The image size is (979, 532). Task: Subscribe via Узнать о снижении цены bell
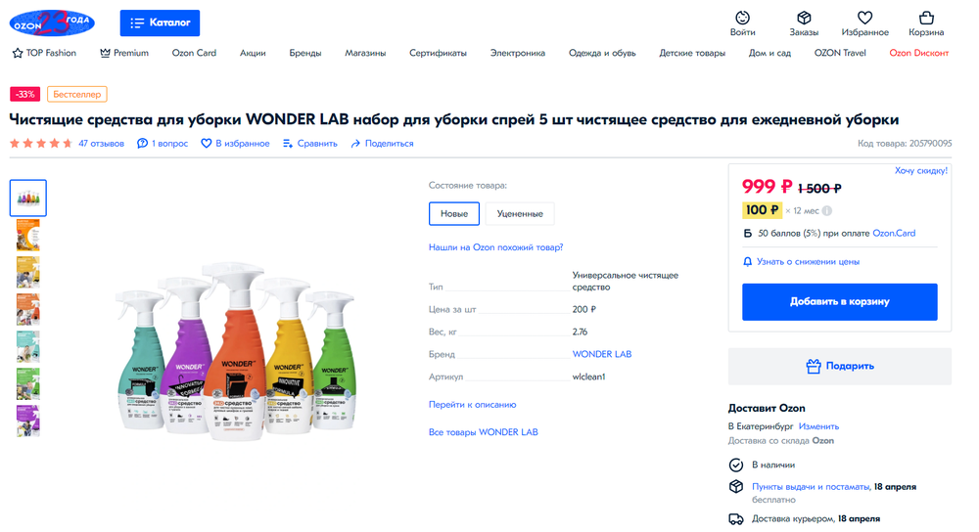747,262
